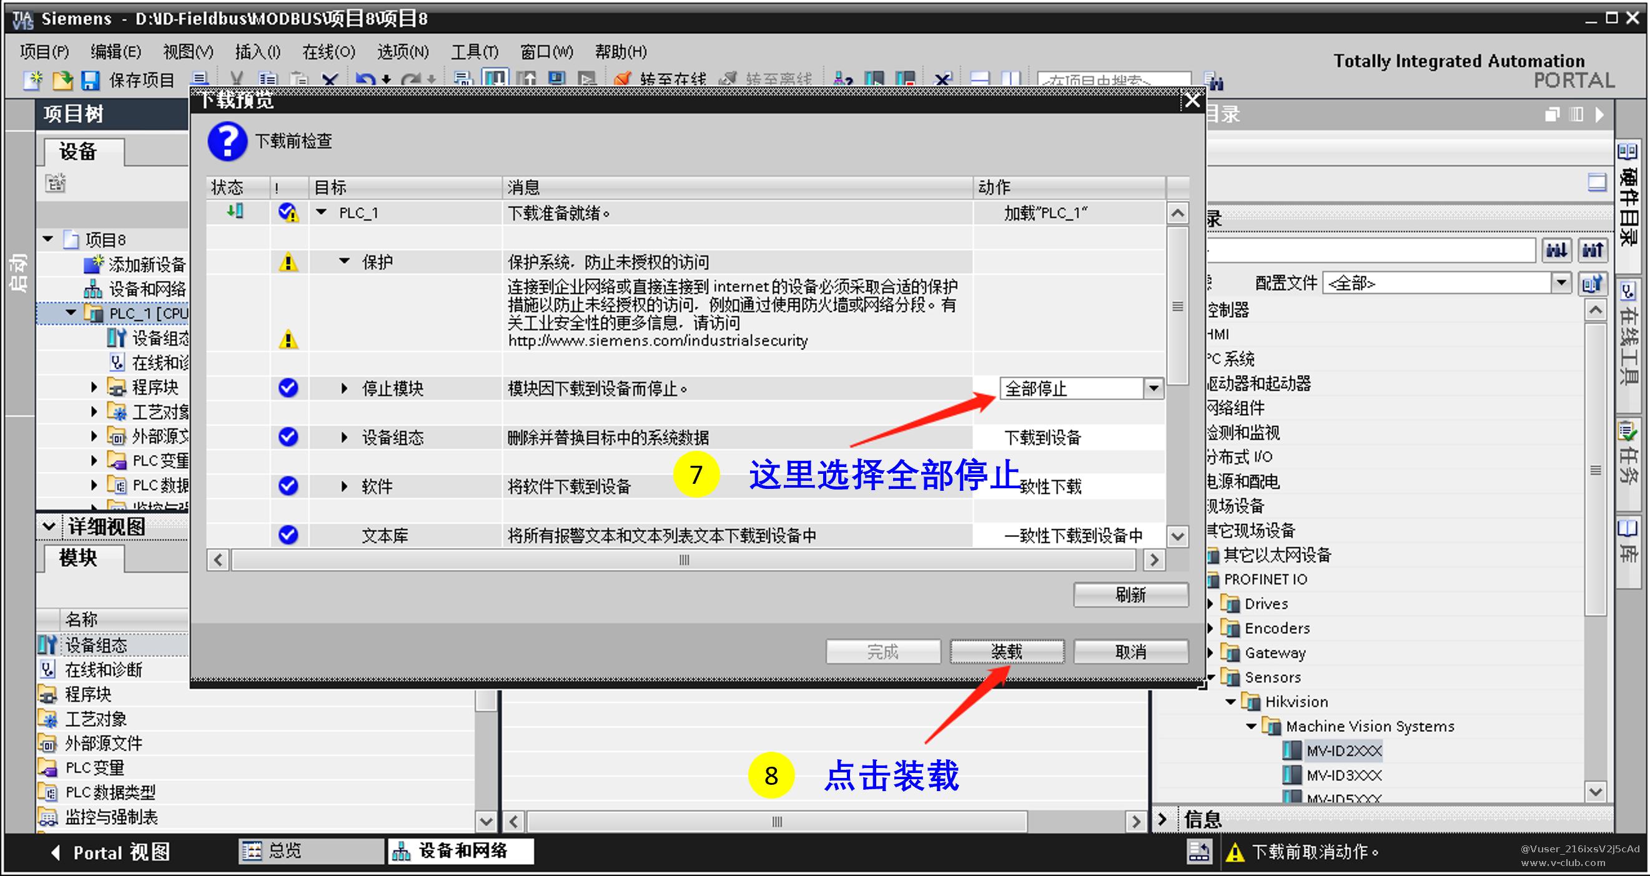Collapse the 项目8 node in project tree
Viewport: 1650px width, 876px height.
[48, 240]
